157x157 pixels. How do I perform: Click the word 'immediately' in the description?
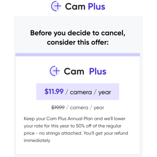point(37,141)
